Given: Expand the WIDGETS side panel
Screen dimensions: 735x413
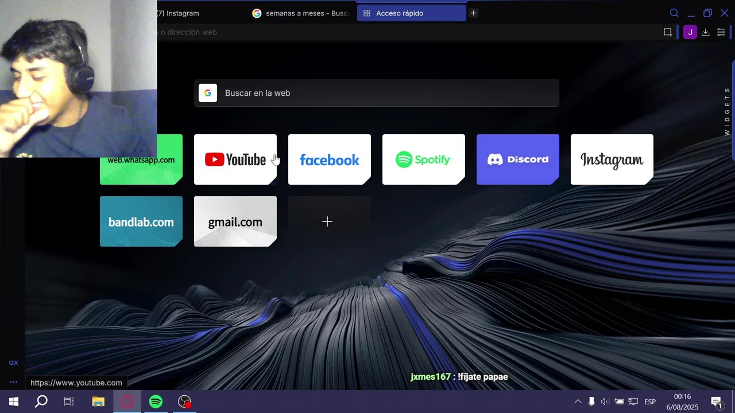Looking at the screenshot, I should [x=727, y=111].
